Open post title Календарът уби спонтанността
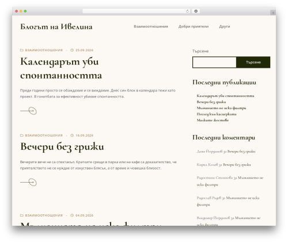The width and height of the screenshot is (288, 243). [61, 68]
